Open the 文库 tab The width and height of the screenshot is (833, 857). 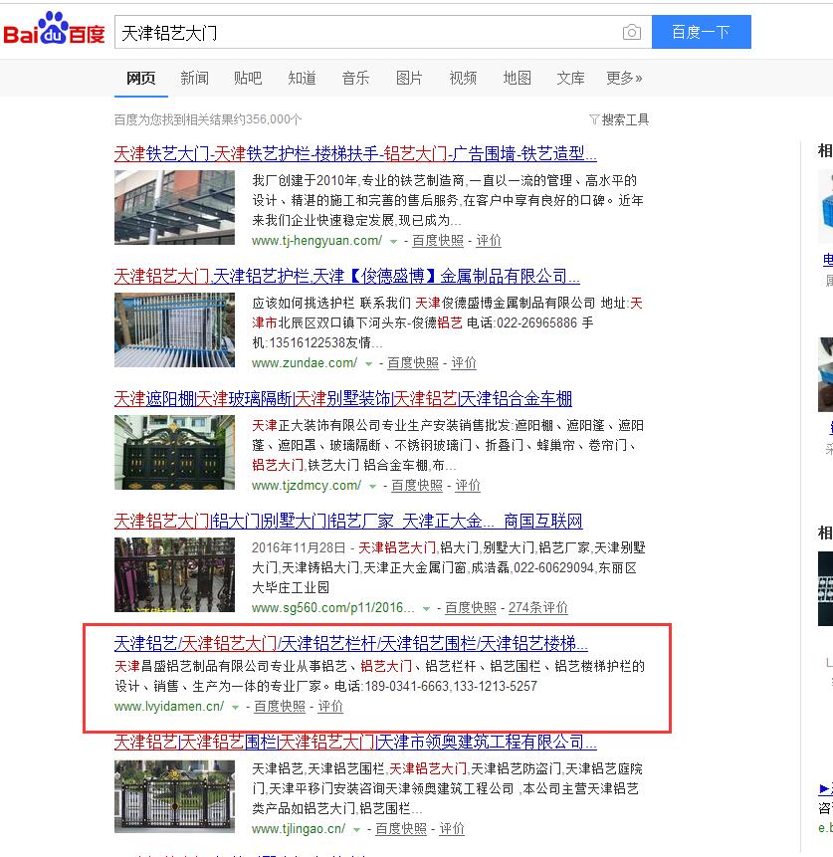pos(570,79)
